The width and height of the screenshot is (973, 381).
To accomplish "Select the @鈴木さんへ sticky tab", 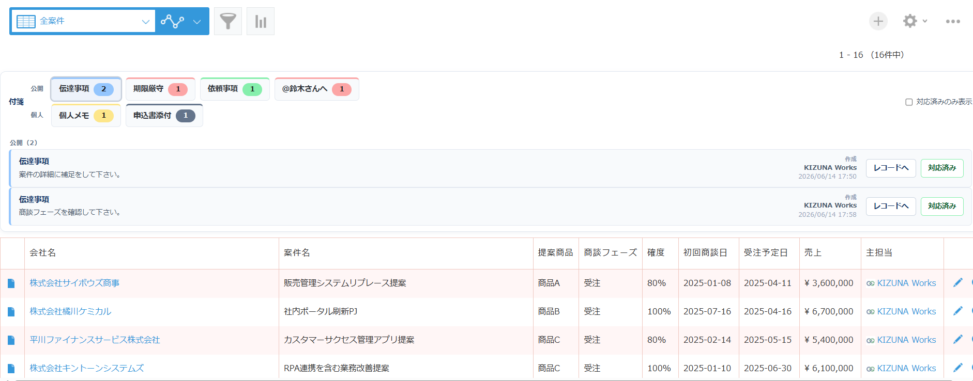I will [x=316, y=89].
